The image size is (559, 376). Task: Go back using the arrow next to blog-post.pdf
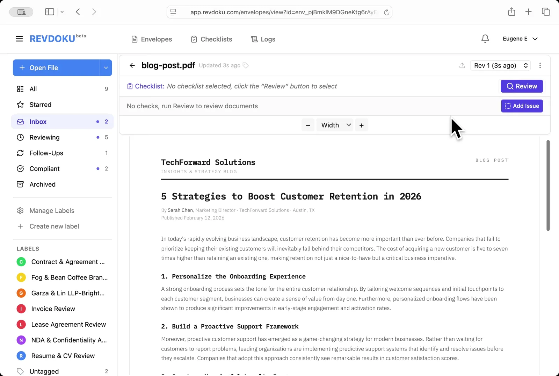coord(132,65)
